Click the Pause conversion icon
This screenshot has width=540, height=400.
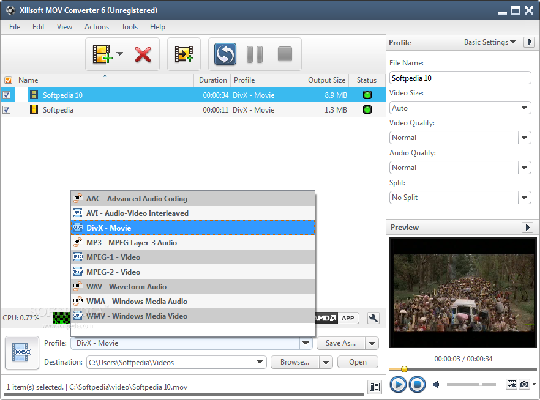click(255, 54)
